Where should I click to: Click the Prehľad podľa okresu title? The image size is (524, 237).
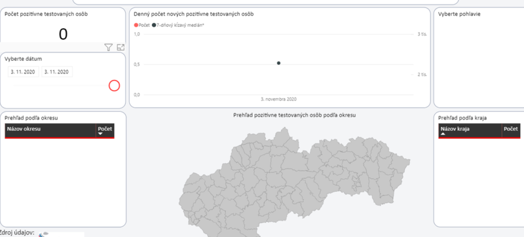click(31, 118)
